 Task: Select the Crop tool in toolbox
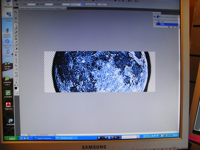pos(16,25)
